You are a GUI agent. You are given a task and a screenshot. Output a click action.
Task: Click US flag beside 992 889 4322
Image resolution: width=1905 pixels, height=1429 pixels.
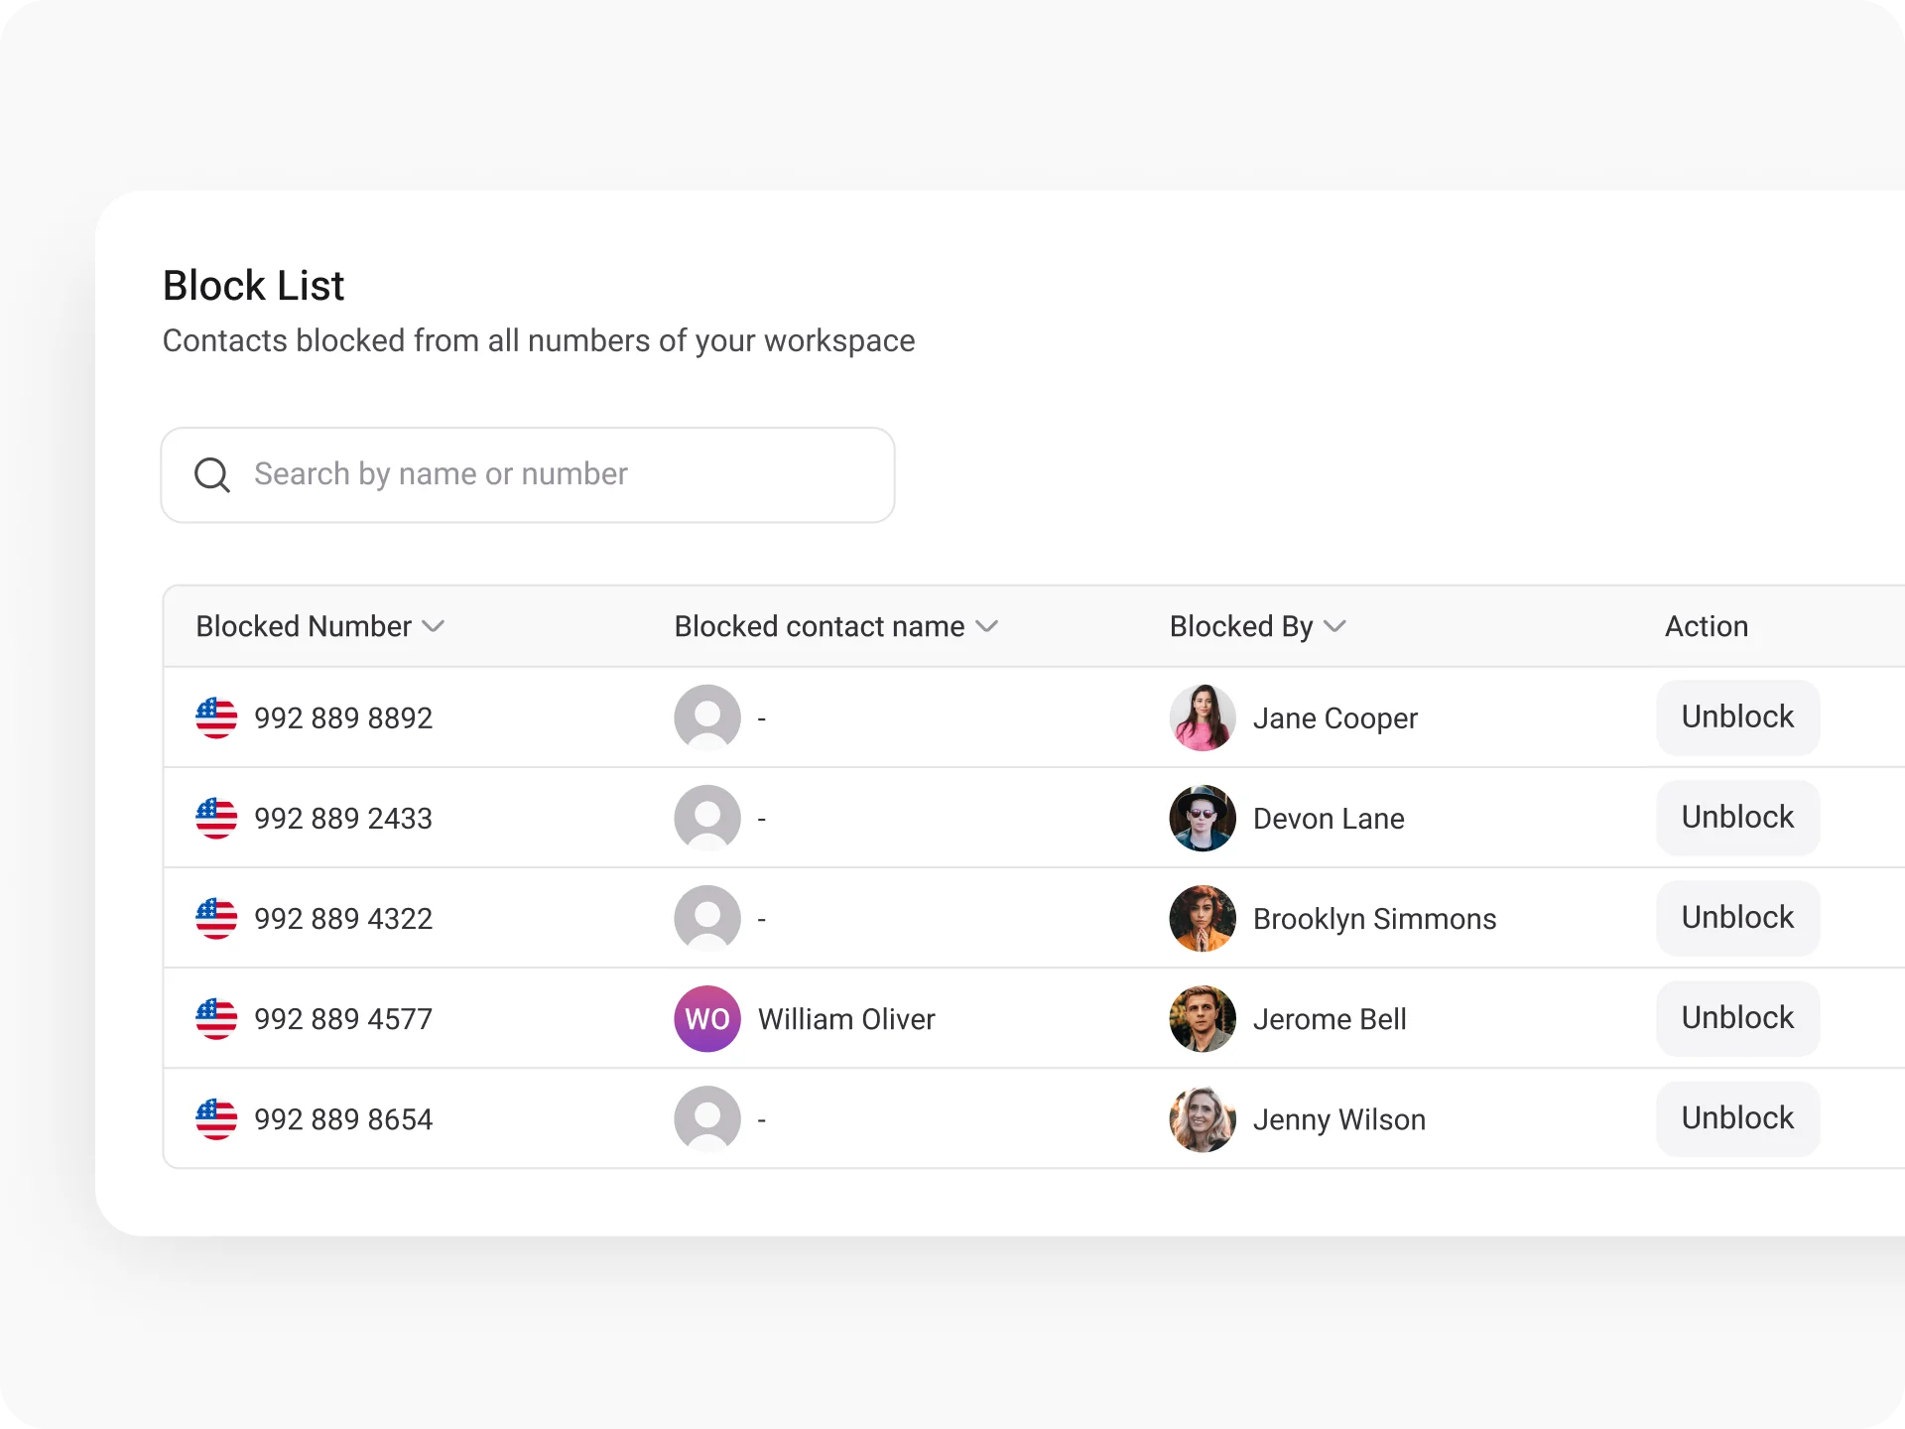pos(216,918)
